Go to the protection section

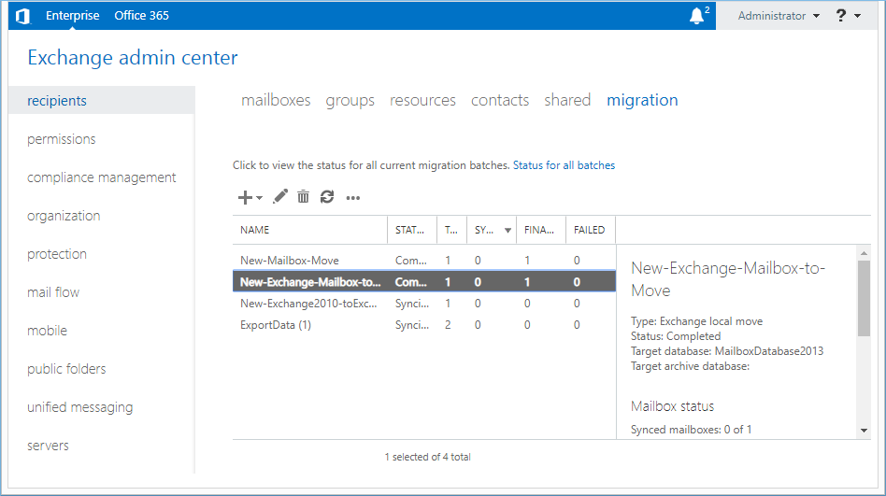coord(57,254)
